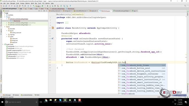The height and width of the screenshot is (106, 189).
Task: Click the Help question-mark icon
Action: coord(70,6)
